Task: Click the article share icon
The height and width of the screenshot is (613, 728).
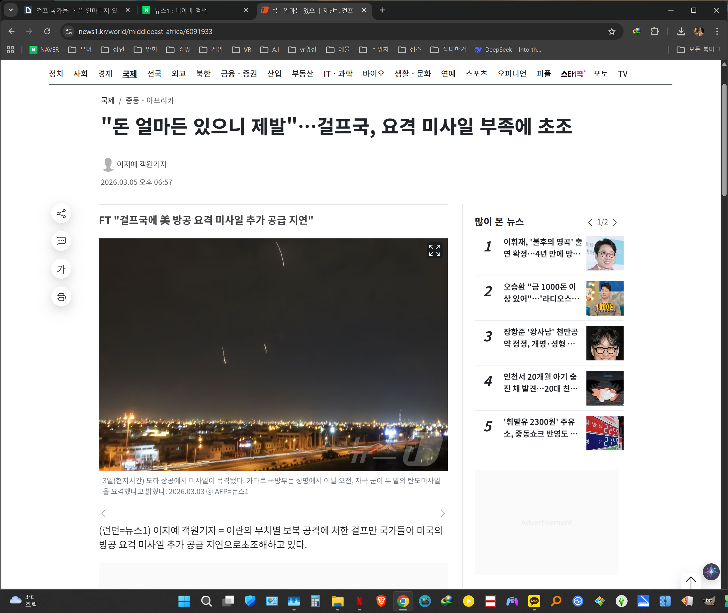Action: [61, 213]
